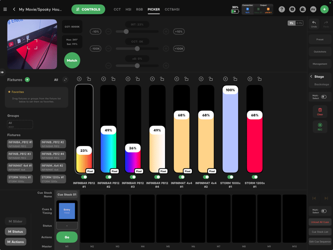Viewport: 333px width, 250px height.
Task: Go back from My Movie project
Action: [14, 9]
